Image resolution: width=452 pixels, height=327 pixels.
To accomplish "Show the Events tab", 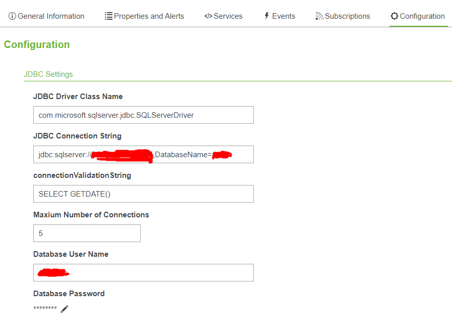I will [x=284, y=16].
